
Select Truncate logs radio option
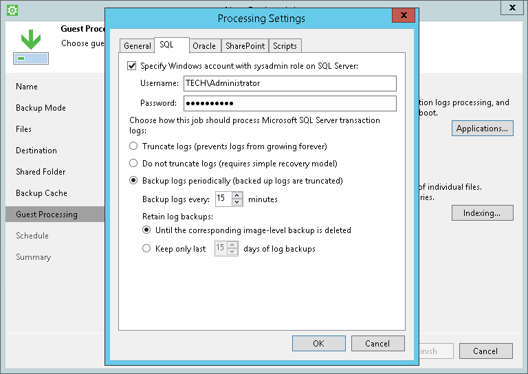(x=133, y=146)
